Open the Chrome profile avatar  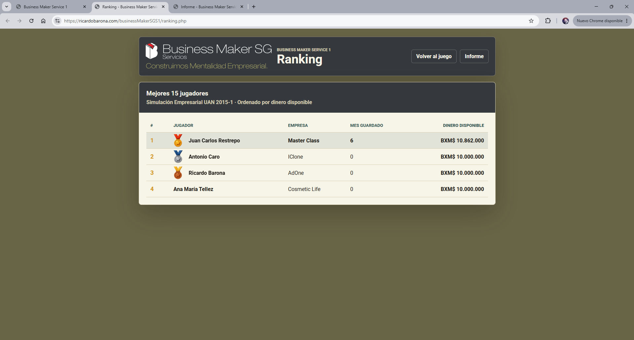click(566, 21)
